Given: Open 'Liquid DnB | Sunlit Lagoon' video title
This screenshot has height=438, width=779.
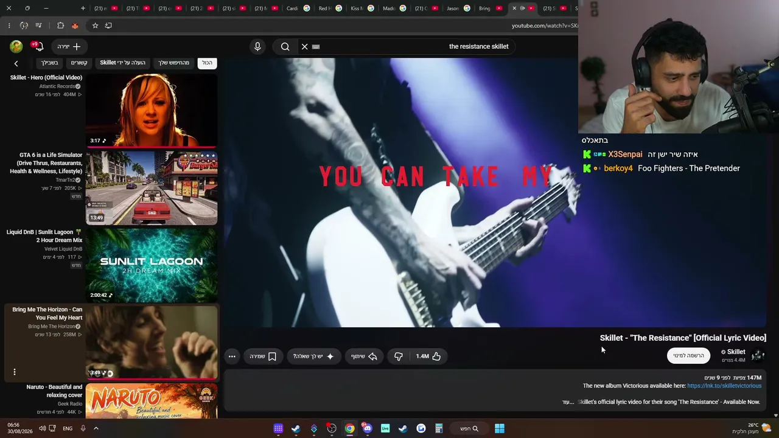Looking at the screenshot, I should (44, 236).
